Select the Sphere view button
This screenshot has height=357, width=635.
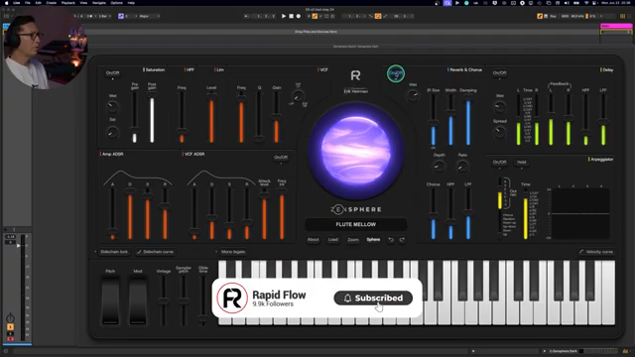click(x=373, y=240)
